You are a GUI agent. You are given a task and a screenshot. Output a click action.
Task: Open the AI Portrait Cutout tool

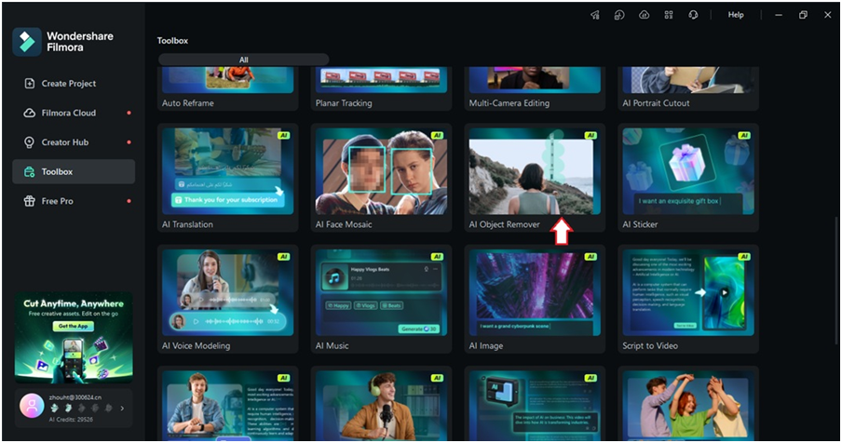(688, 88)
